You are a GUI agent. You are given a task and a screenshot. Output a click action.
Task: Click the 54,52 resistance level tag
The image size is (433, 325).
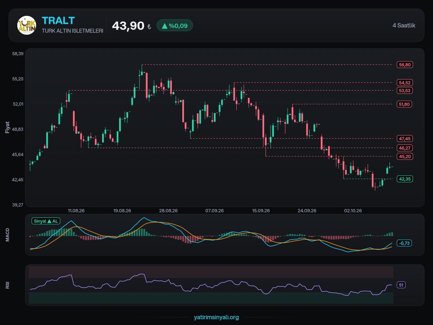pos(404,83)
